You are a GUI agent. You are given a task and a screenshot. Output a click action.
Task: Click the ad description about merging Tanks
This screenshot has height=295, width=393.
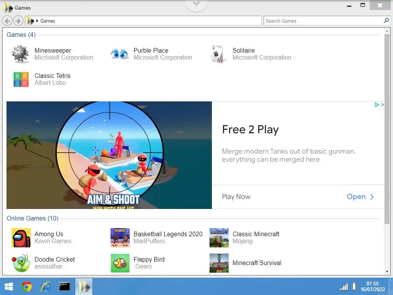(289, 155)
